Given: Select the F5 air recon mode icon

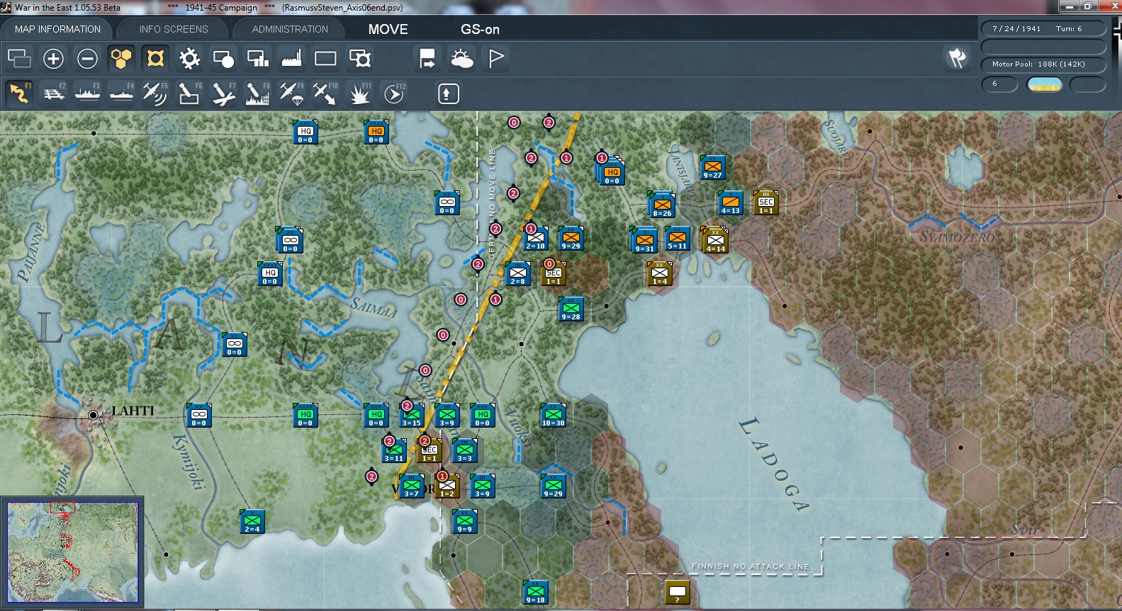Looking at the screenshot, I should [155, 93].
